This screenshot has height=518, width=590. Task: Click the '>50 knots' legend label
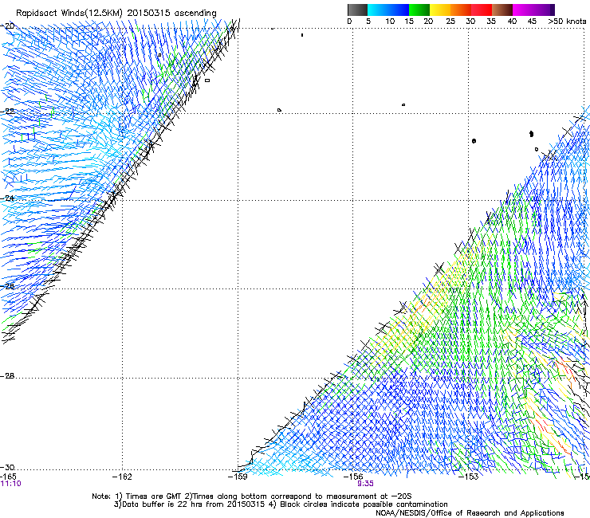point(567,22)
